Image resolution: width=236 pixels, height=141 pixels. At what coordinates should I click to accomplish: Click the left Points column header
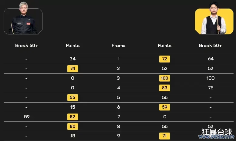[72, 46]
